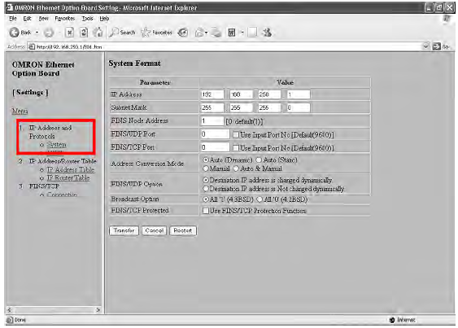This screenshot has width=458, height=328.
Task: Select Auto (Static) conversion mode
Action: [x=259, y=160]
